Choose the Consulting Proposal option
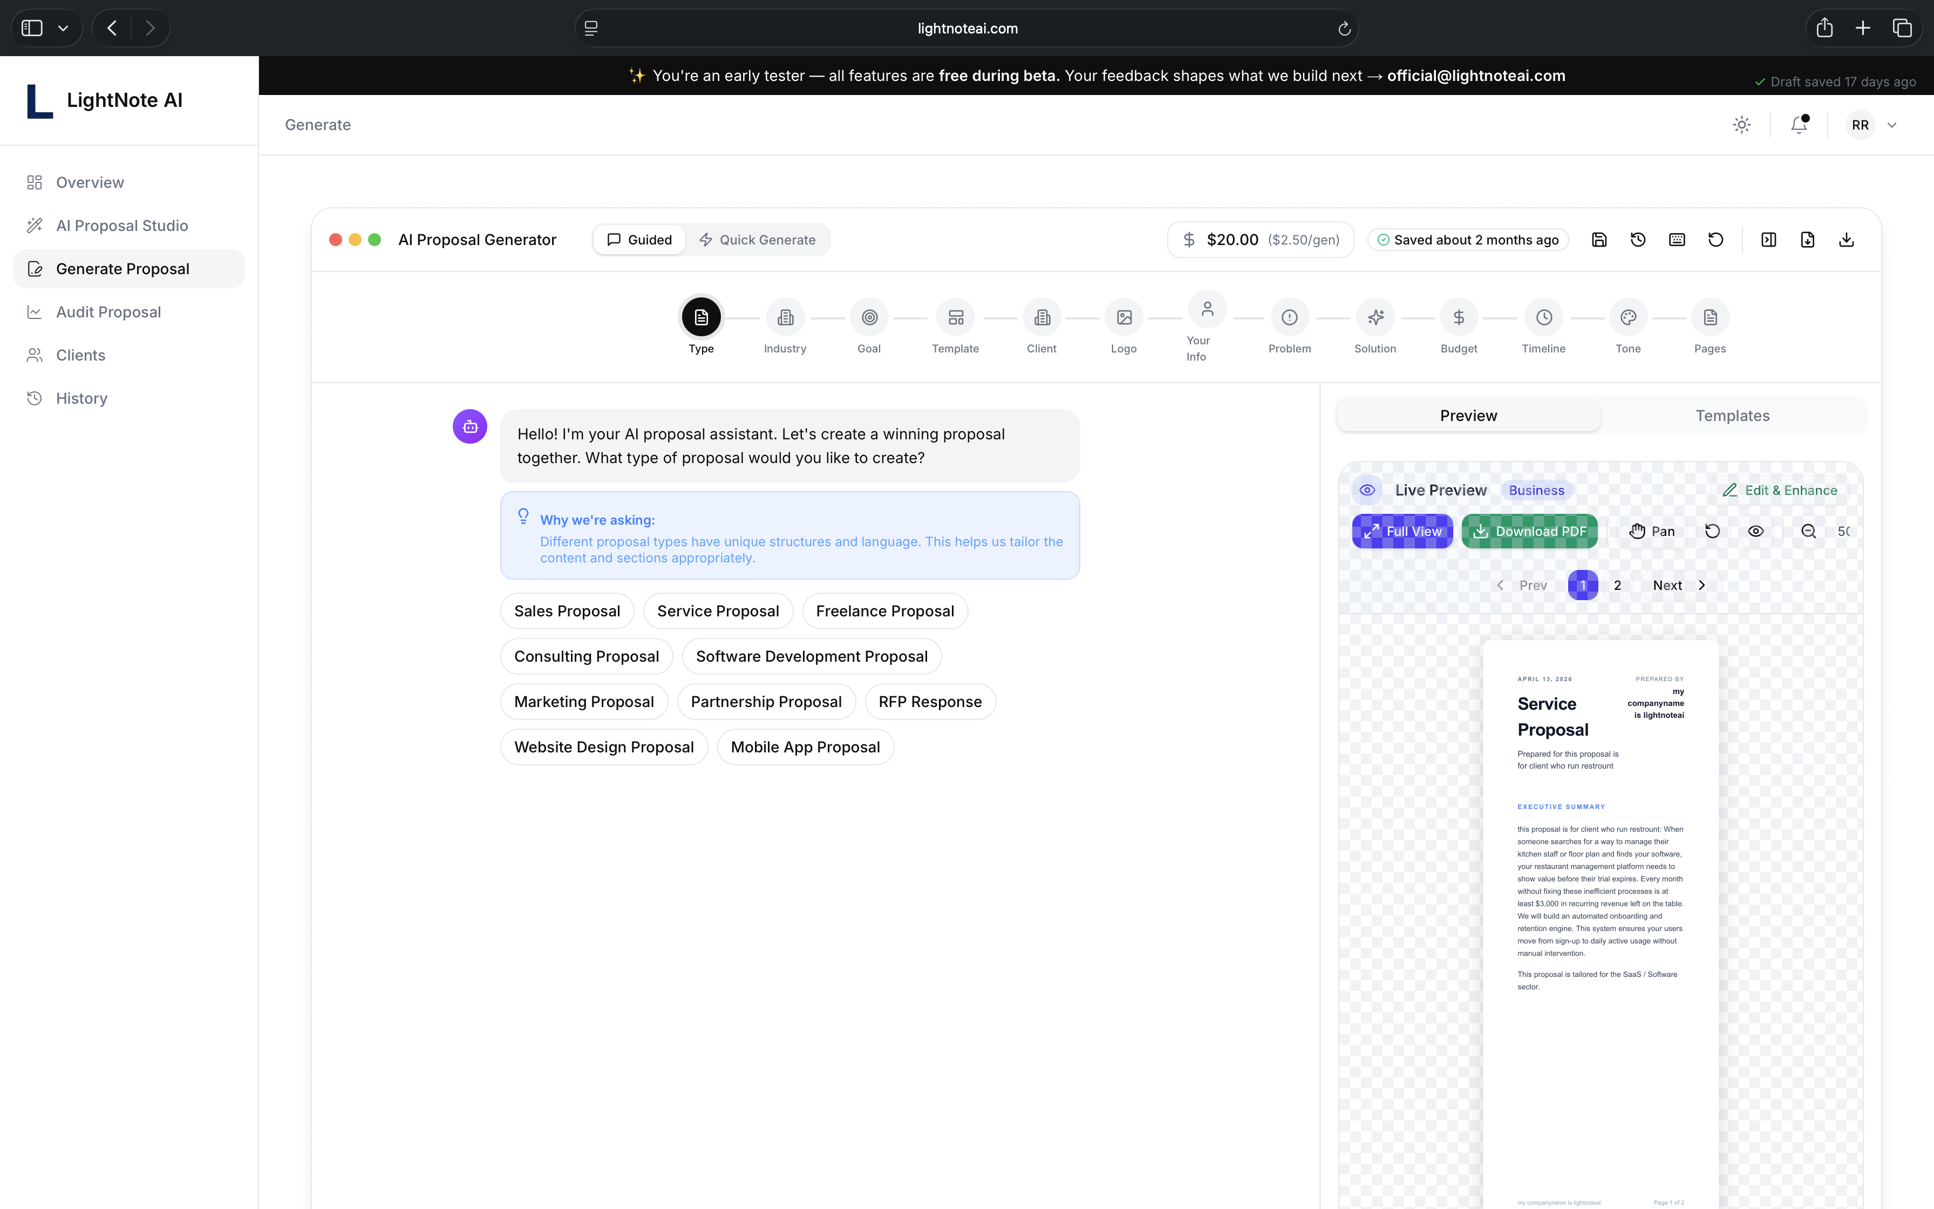Viewport: 1934px width, 1209px height. pos(586,656)
